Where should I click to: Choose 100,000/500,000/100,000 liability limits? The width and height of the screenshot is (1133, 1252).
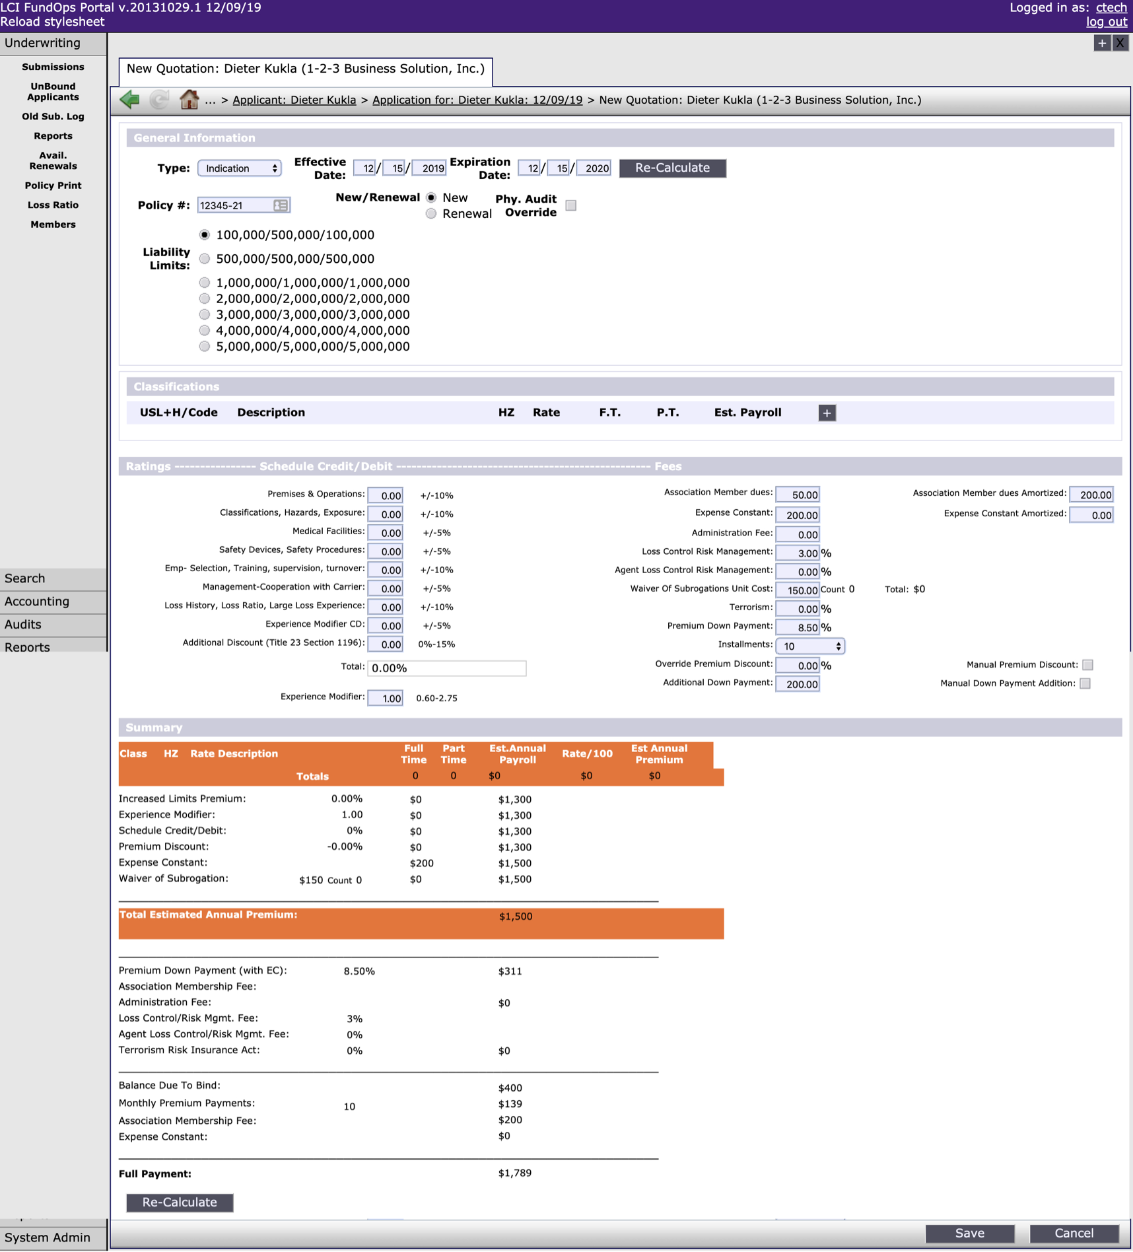[x=205, y=235]
